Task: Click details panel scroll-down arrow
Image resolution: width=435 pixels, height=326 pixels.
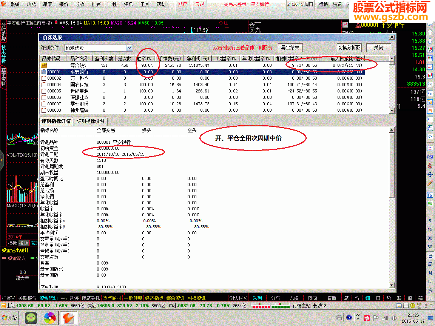Action: [392, 285]
